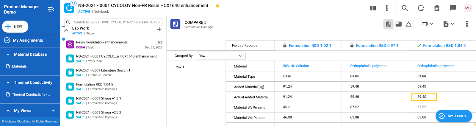Click the refresh activity circular icon
Image resolution: width=476 pixels, height=126 pixels.
tap(421, 8)
